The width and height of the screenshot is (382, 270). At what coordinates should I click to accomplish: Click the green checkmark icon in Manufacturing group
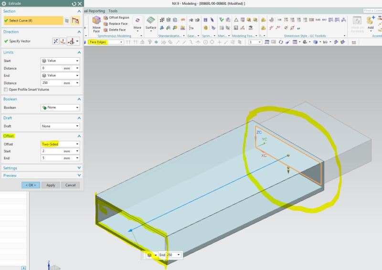tap(222, 20)
